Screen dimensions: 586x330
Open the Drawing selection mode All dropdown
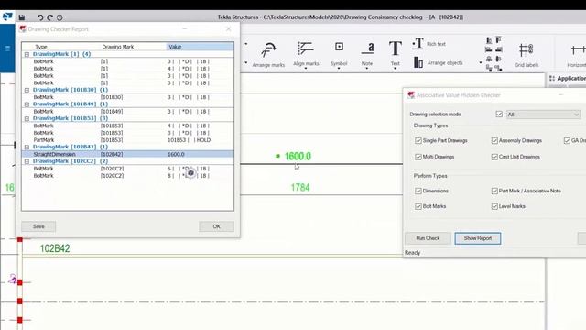click(x=543, y=114)
